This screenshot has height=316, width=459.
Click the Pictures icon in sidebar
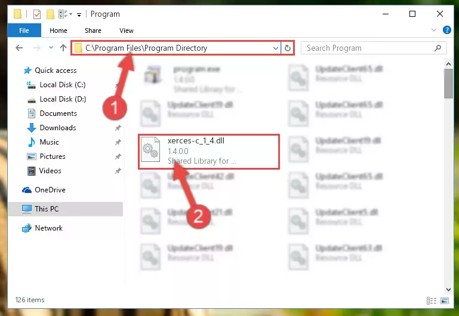(x=31, y=157)
